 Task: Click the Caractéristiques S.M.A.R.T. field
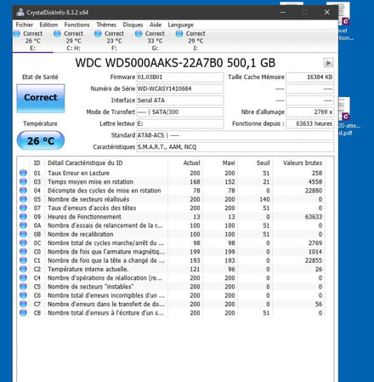click(x=235, y=147)
